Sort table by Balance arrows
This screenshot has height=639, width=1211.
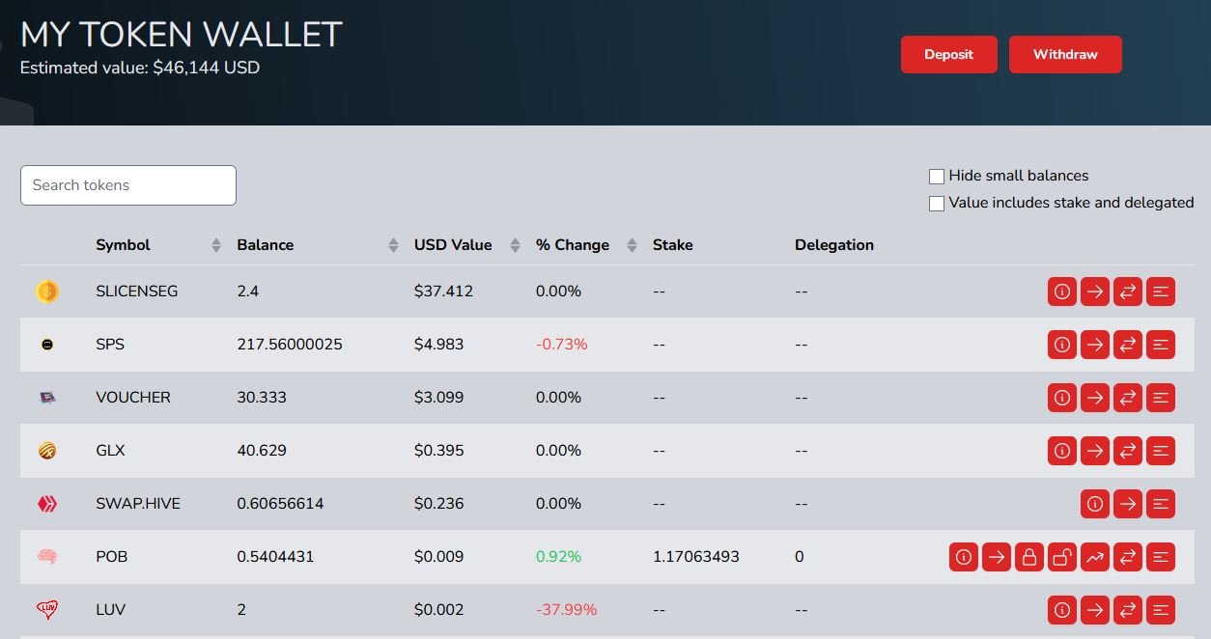click(393, 245)
